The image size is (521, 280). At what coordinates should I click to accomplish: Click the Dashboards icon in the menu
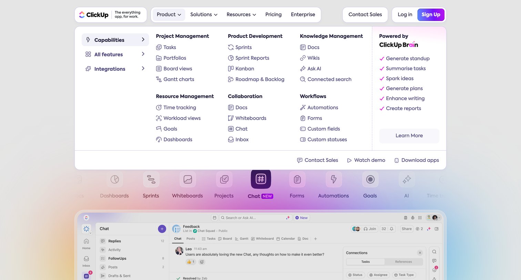pos(159,140)
